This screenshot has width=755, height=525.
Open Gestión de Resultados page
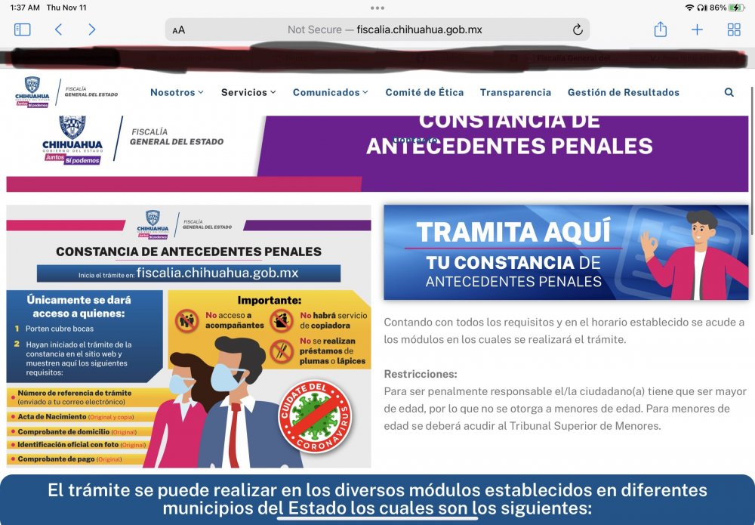[623, 92]
